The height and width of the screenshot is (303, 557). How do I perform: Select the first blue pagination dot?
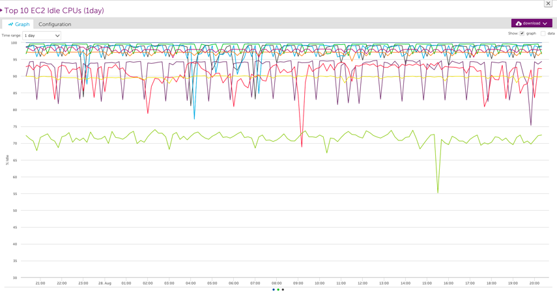[274, 290]
